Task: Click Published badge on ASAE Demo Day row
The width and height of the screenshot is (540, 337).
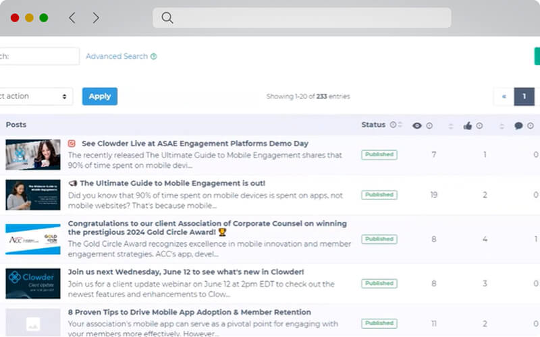Action: 379,155
